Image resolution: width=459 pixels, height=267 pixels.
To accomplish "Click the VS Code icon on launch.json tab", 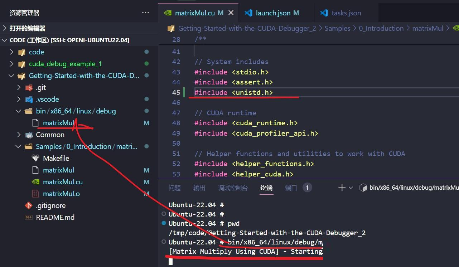I will [248, 13].
